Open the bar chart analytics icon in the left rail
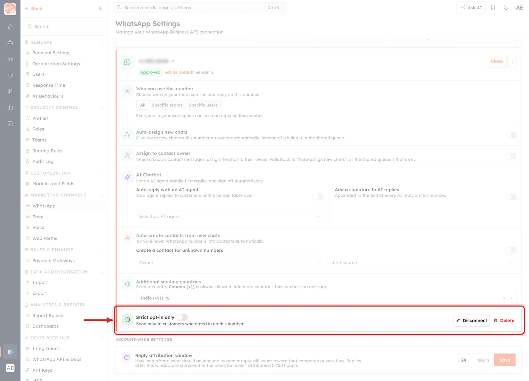 tap(10, 107)
